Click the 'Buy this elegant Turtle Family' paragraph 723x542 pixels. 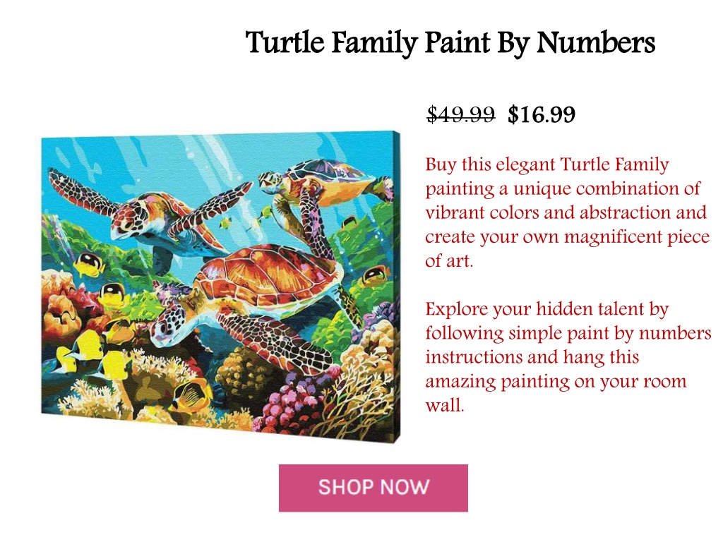click(567, 212)
